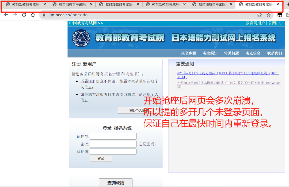This screenshot has width=289, height=187.
Task: Switch to the second browser tab
Action: tap(71, 4)
